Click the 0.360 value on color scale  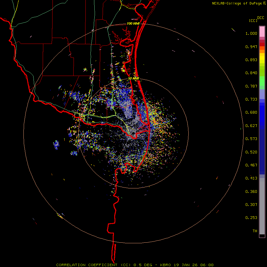(251, 192)
